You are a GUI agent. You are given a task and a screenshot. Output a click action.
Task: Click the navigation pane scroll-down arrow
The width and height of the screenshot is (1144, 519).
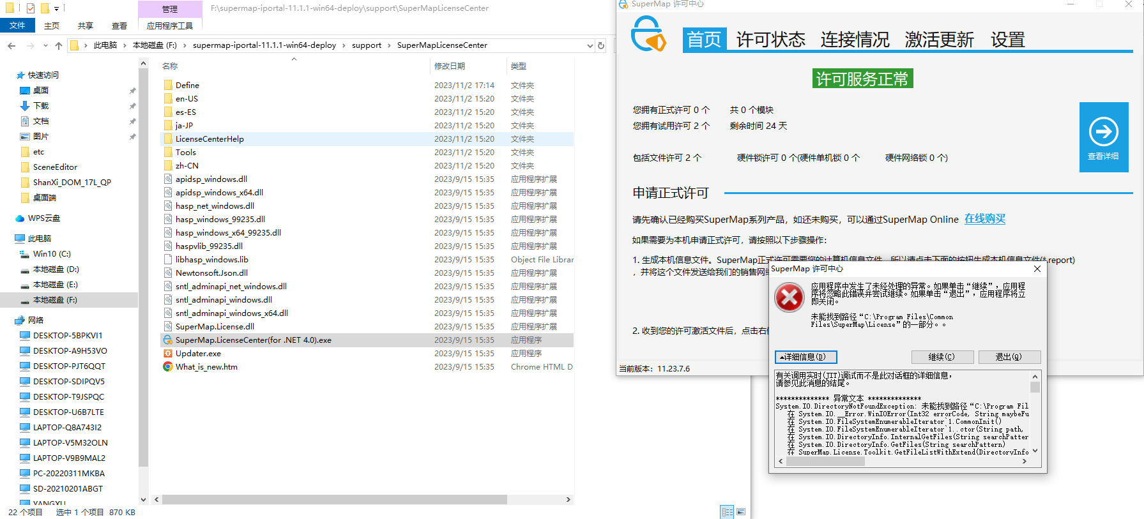point(143,500)
